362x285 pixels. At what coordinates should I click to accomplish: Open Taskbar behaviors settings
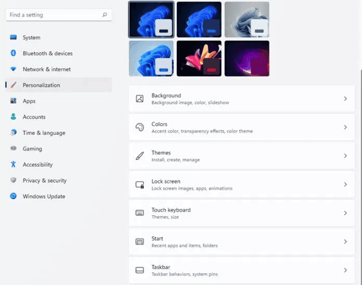point(241,270)
